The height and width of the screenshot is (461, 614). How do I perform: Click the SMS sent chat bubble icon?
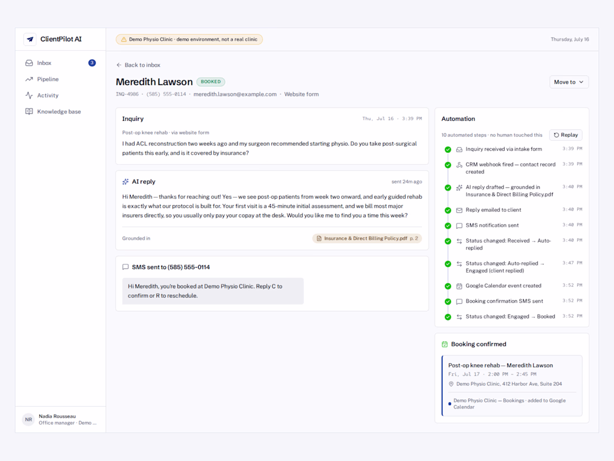click(x=125, y=267)
